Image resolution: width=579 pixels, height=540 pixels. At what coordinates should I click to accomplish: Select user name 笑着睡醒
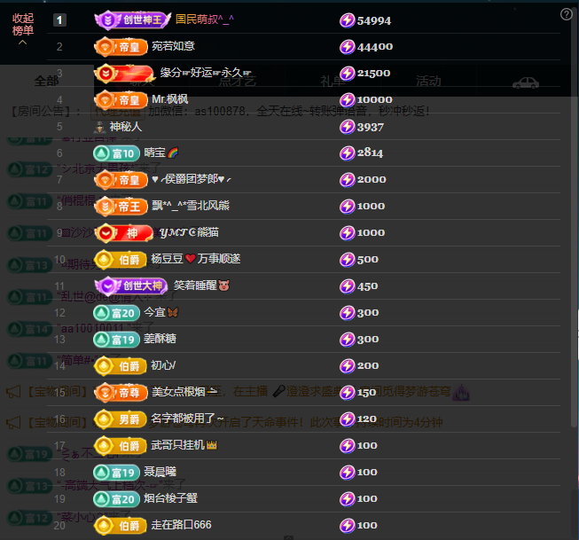tap(201, 286)
